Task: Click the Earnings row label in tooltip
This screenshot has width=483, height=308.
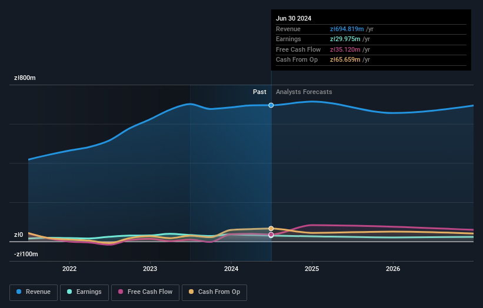Action: coord(288,39)
